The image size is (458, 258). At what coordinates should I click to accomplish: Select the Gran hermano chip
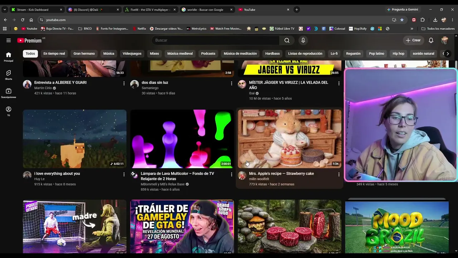tap(84, 54)
